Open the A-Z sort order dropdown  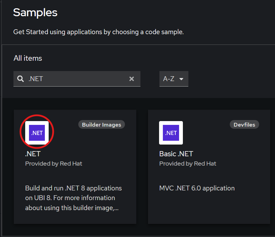coord(174,79)
